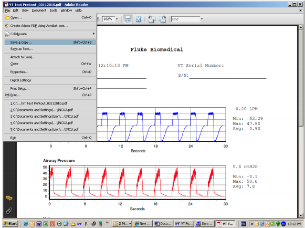
Task: Click the 'Max: 50.6' pressure value
Action: 245,181
